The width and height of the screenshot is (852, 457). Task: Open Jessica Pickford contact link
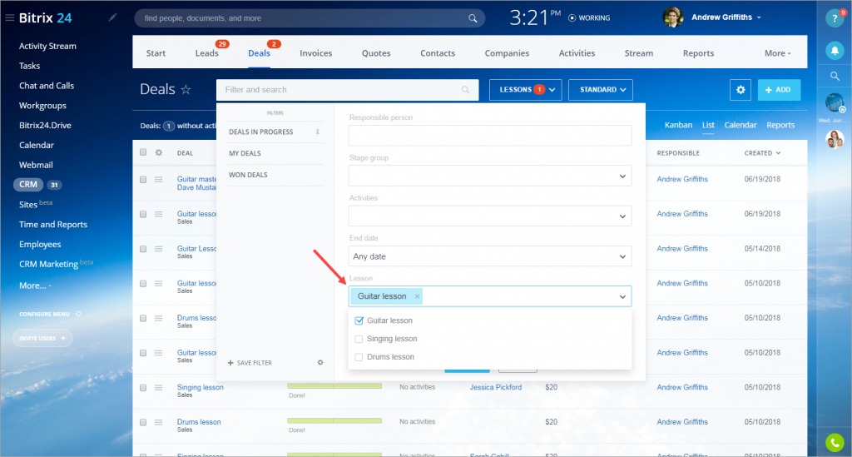496,387
